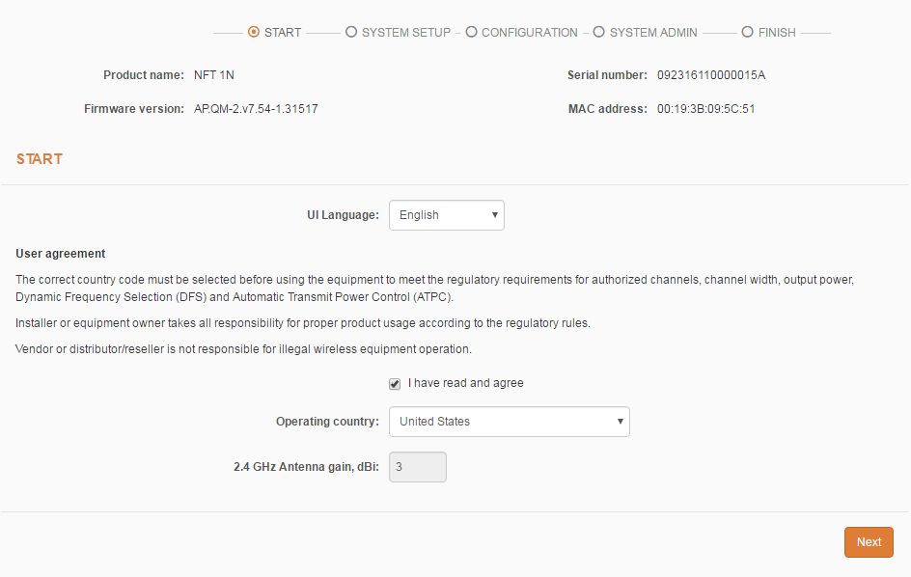This screenshot has height=577, width=911.
Task: Click the 'I have read and agree' label text
Action: pos(465,383)
